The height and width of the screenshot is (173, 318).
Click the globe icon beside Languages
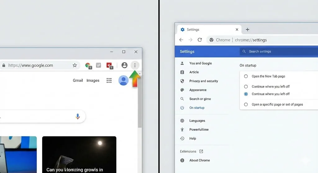(182, 121)
